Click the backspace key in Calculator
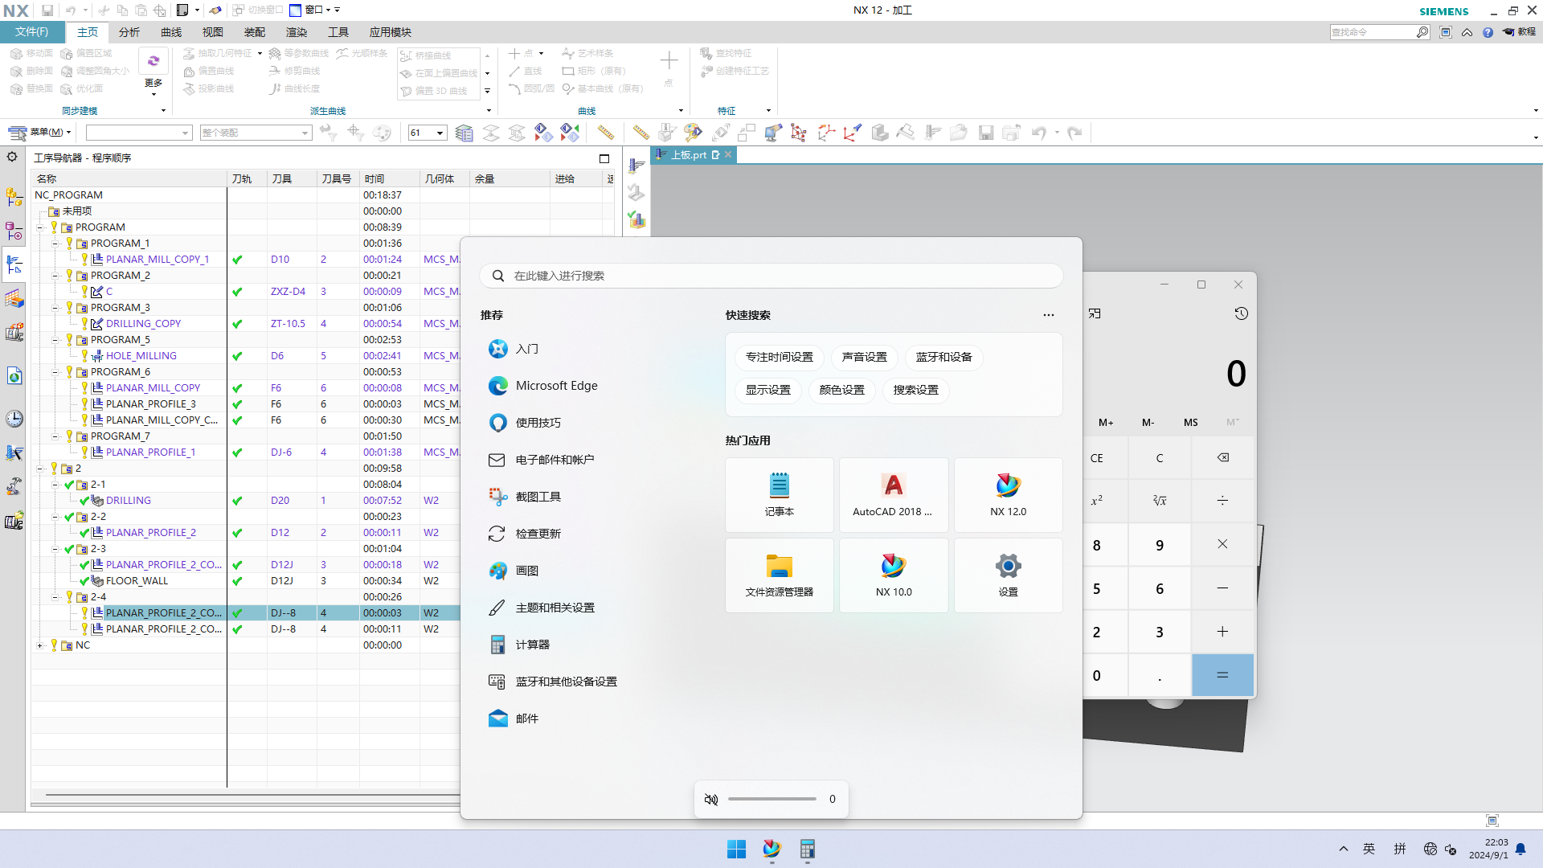Screen dimensions: 1543x868 coord(1222,457)
